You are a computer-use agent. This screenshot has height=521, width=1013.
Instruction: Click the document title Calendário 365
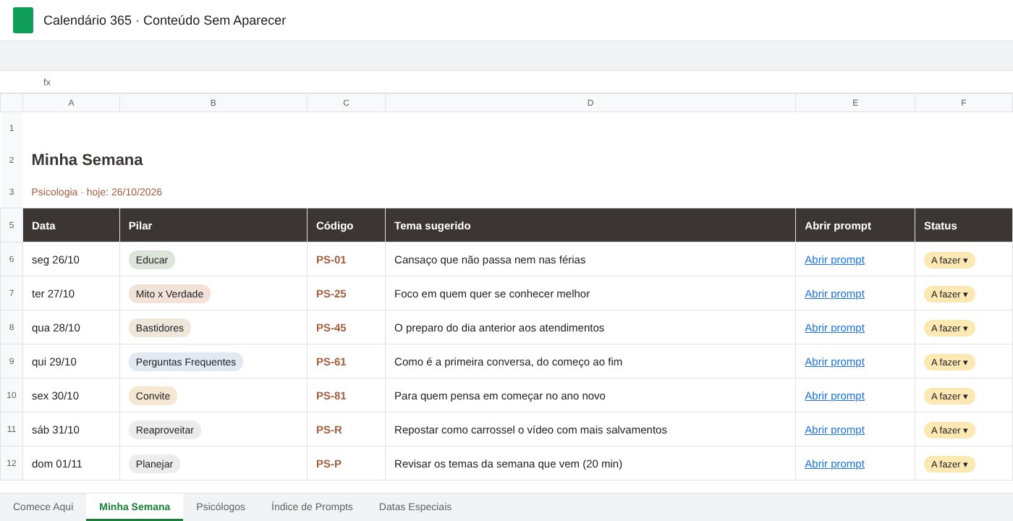(164, 20)
